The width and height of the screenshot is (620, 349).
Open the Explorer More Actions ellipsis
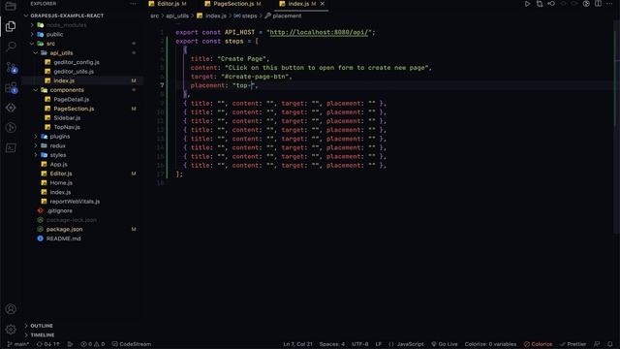pyautogui.click(x=133, y=4)
